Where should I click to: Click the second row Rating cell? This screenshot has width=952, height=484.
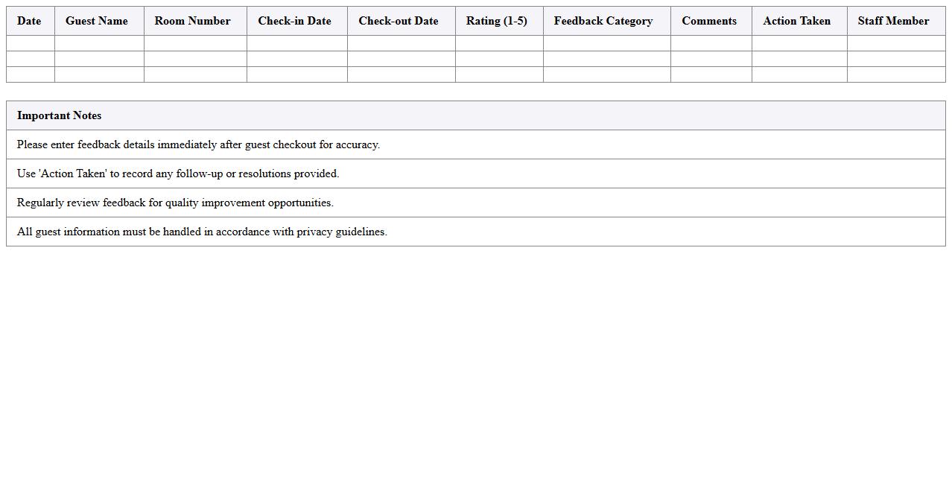pyautogui.click(x=498, y=58)
